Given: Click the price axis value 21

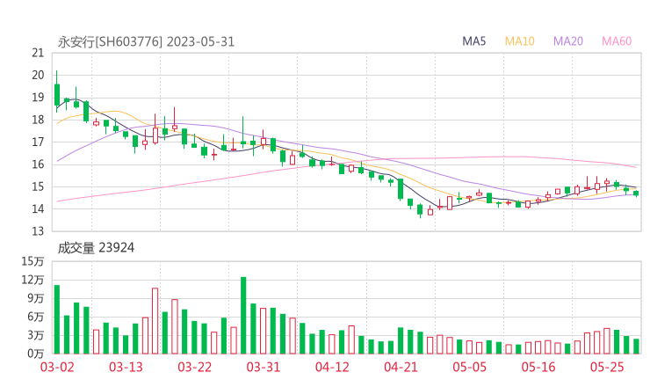Looking at the screenshot, I should pyautogui.click(x=38, y=53).
